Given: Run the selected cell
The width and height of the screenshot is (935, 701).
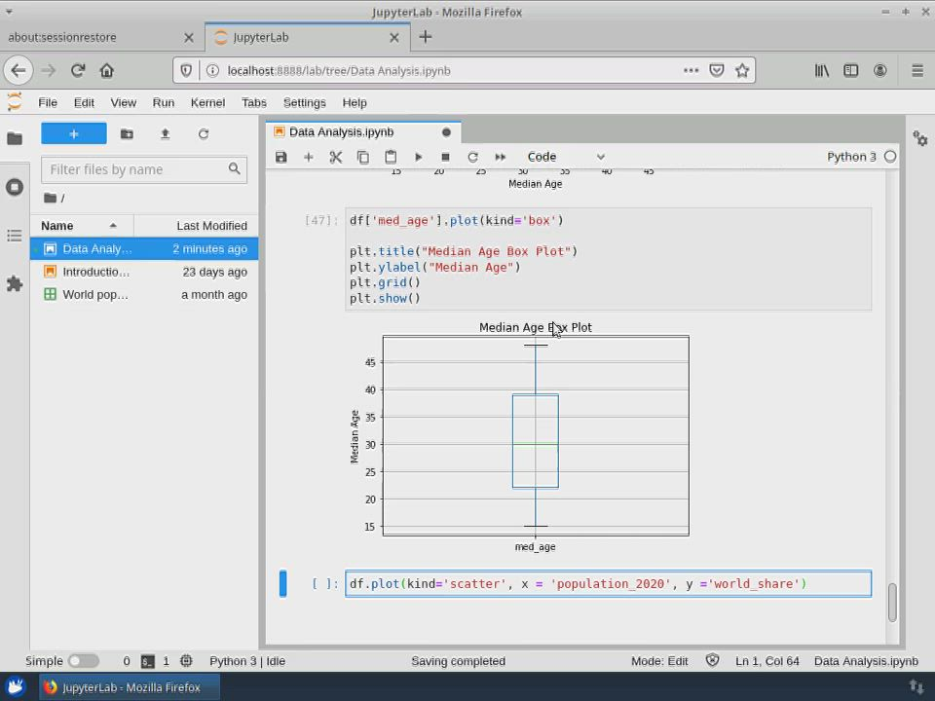Looking at the screenshot, I should point(419,157).
